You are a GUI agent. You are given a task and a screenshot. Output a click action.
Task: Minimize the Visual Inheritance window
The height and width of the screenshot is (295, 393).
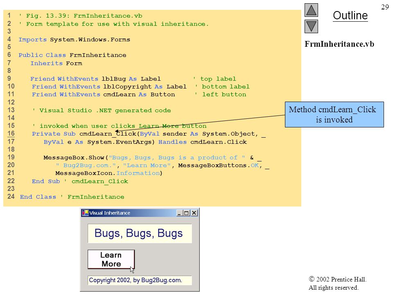[x=179, y=213]
